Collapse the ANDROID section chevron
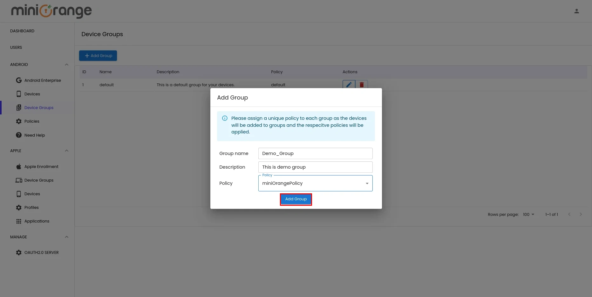Screen dimensions: 592x297 point(66,64)
